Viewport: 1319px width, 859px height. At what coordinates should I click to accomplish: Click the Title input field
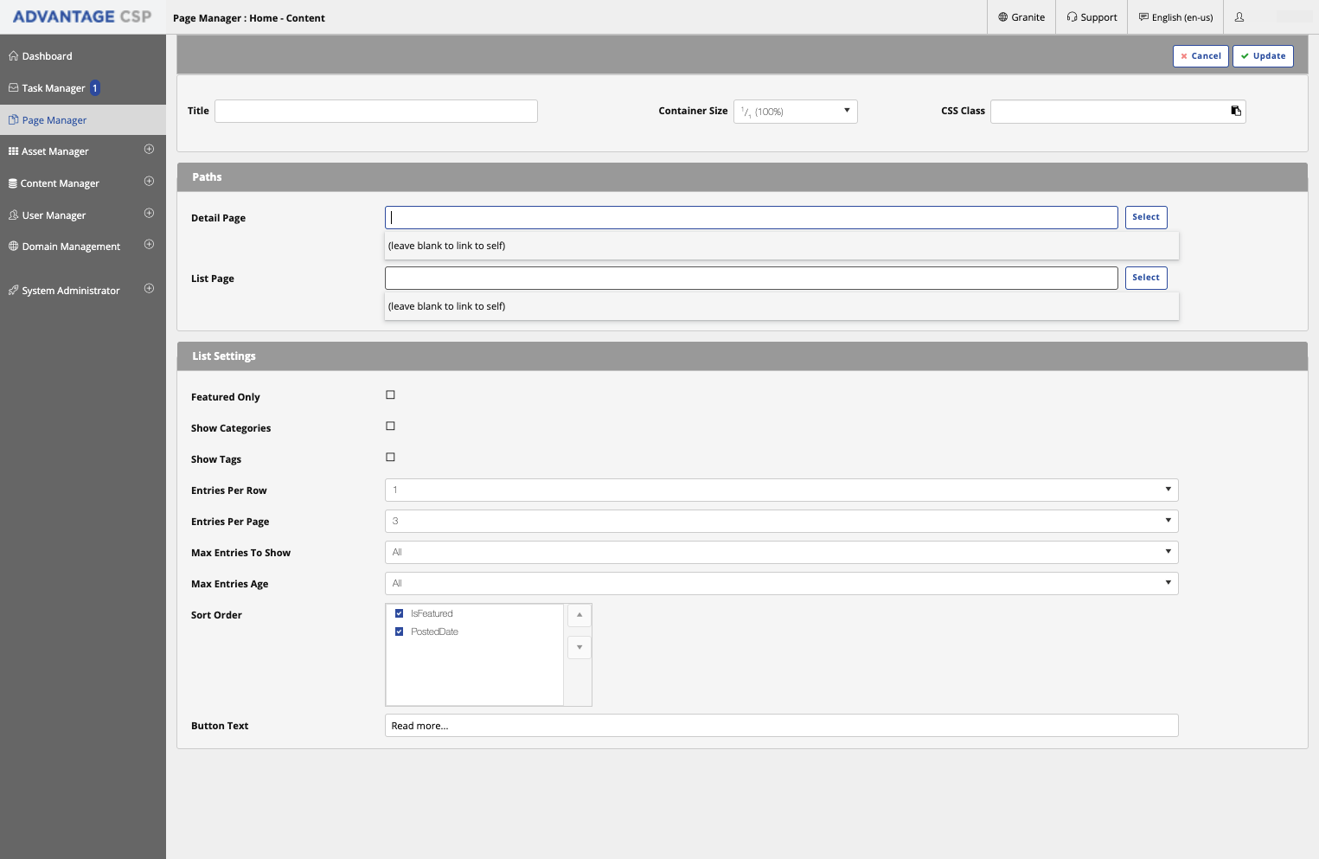tap(376, 111)
